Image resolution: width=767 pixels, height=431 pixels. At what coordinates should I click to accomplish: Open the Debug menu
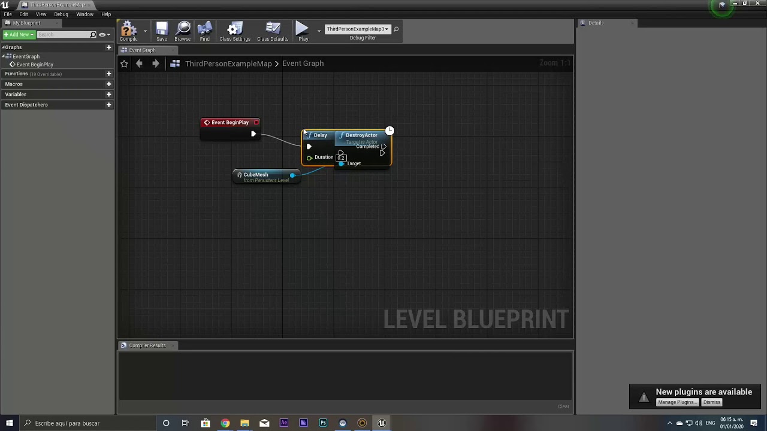(61, 14)
